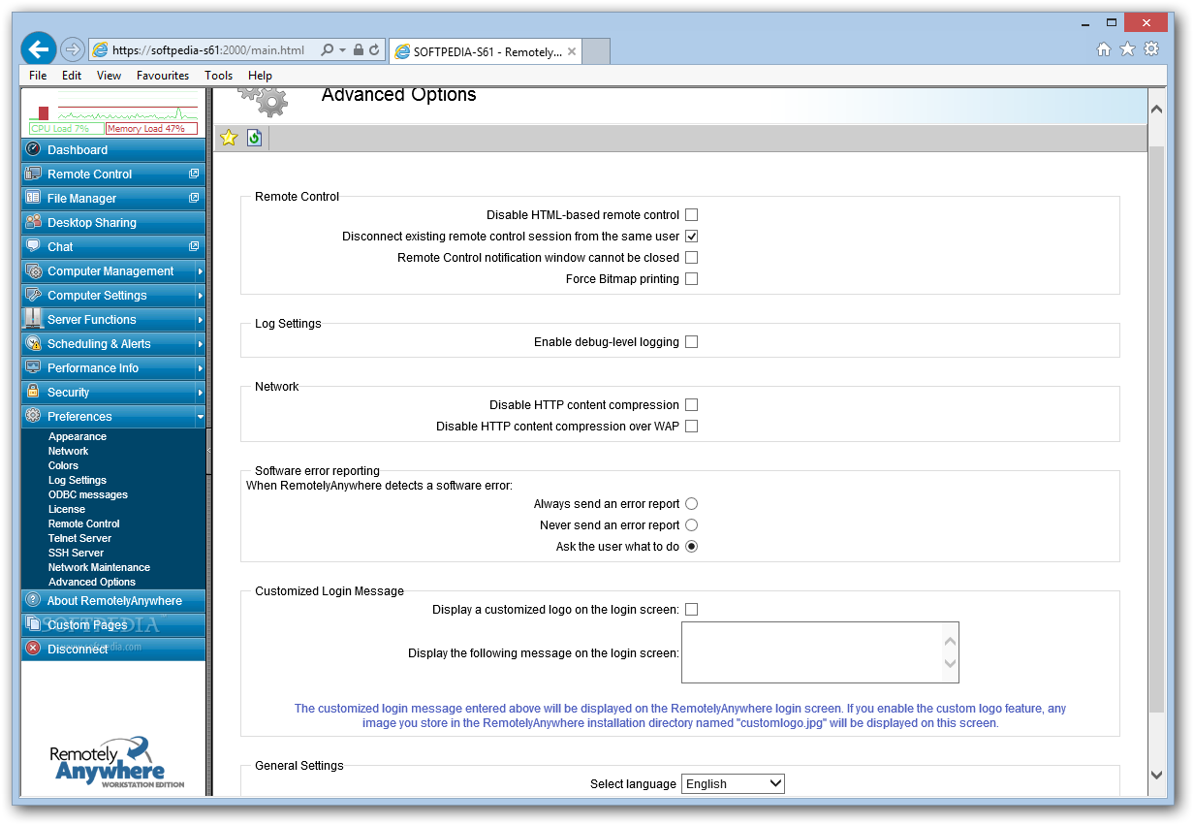The height and width of the screenshot is (825, 1194).
Task: Expand Computer Management submenu arrow
Action: tap(201, 271)
